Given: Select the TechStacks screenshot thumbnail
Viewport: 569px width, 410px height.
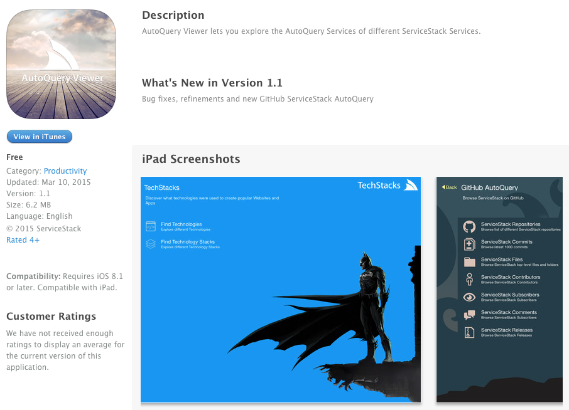Looking at the screenshot, I should click(280, 290).
